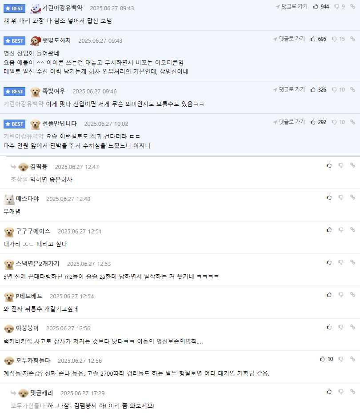Click the first BEST badge
Screen dimensions: 360x413
(15, 8)
